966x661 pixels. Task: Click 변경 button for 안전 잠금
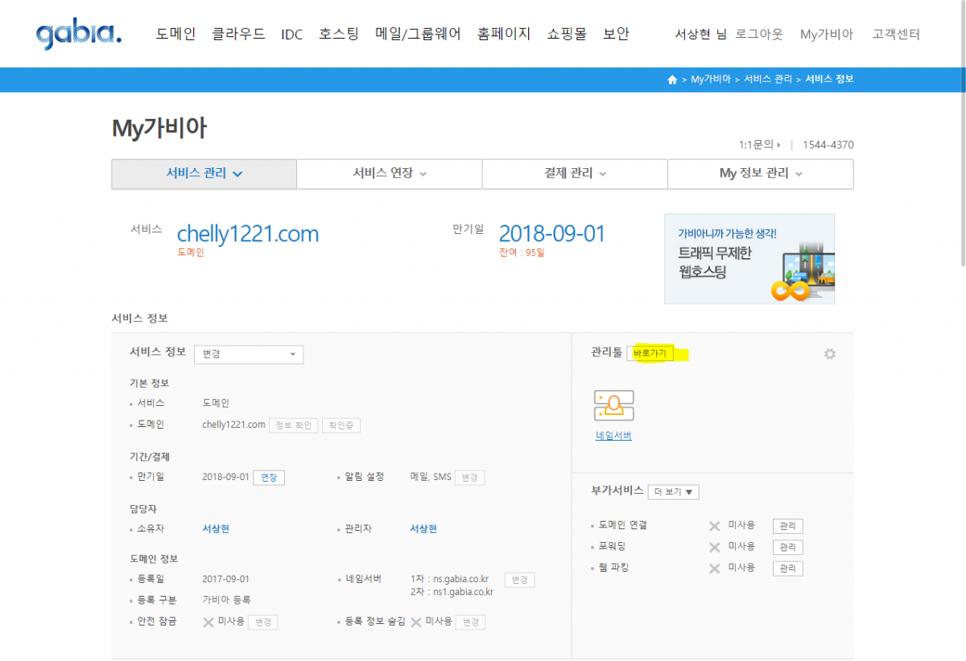pos(262,622)
